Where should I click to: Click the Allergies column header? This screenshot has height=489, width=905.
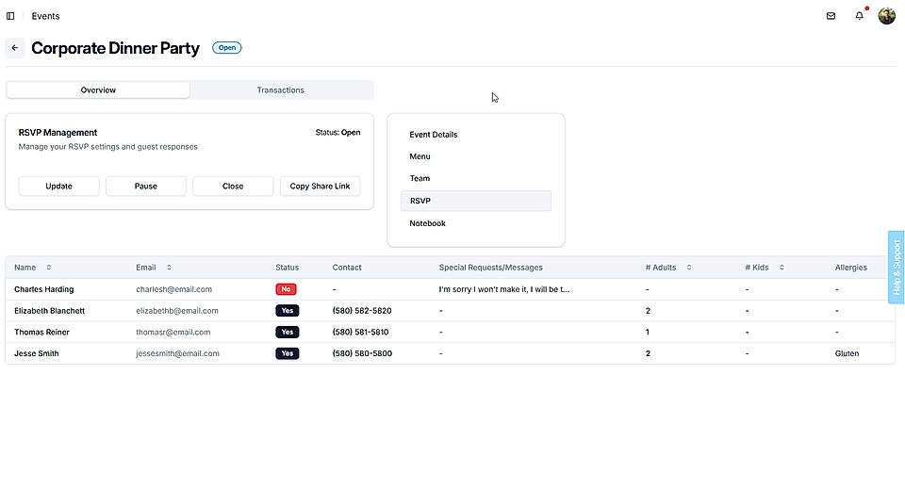(x=850, y=268)
